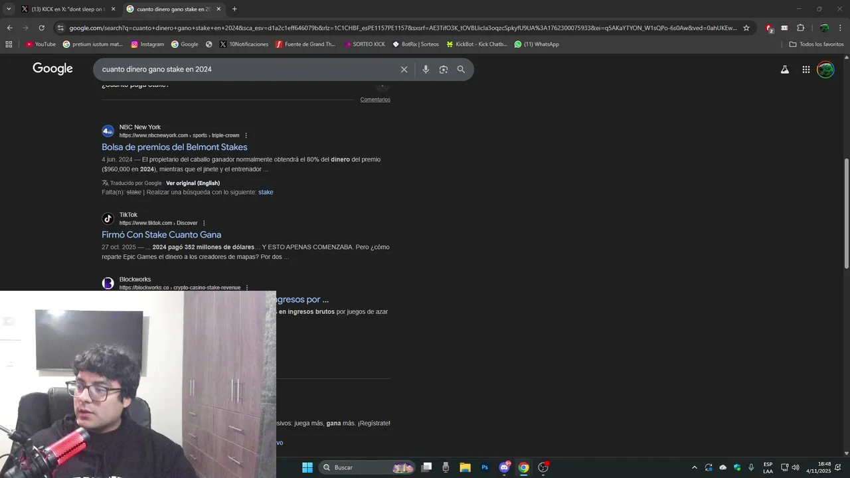Open the YouTube bookmark
This screenshot has height=478, width=850.
(x=41, y=44)
